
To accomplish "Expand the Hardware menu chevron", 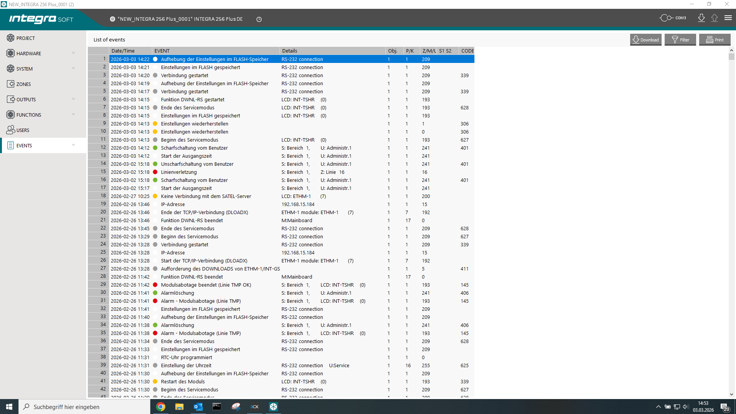I will coord(73,53).
